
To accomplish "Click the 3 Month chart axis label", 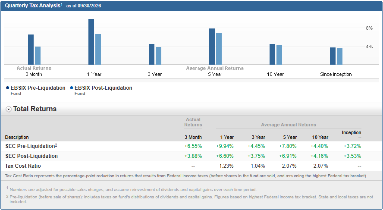I will click(x=34, y=74).
